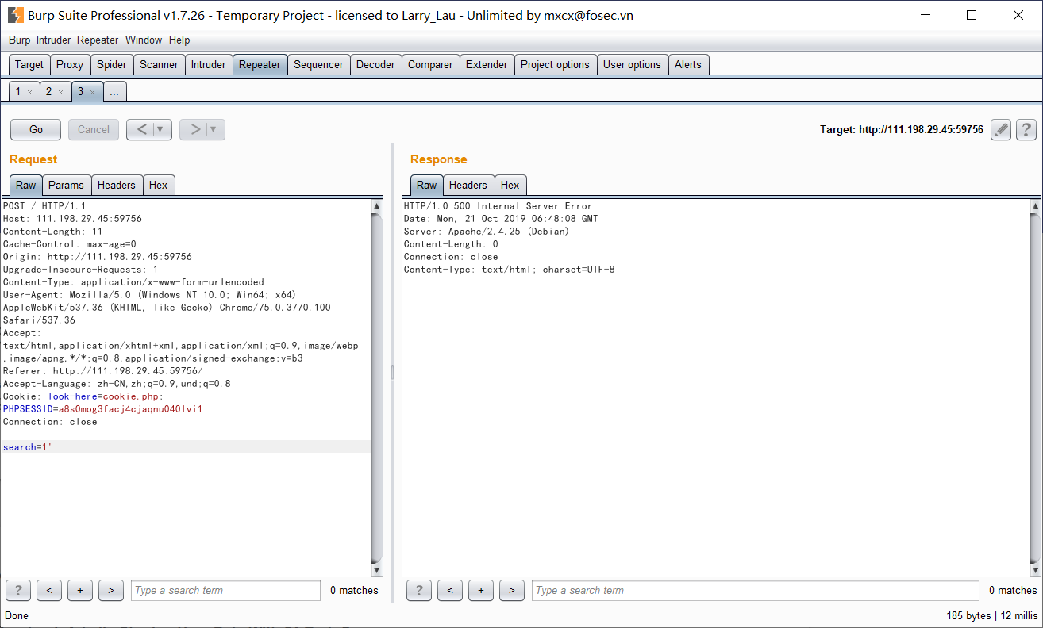The height and width of the screenshot is (628, 1043).
Task: Open the Window menu
Action: click(144, 40)
